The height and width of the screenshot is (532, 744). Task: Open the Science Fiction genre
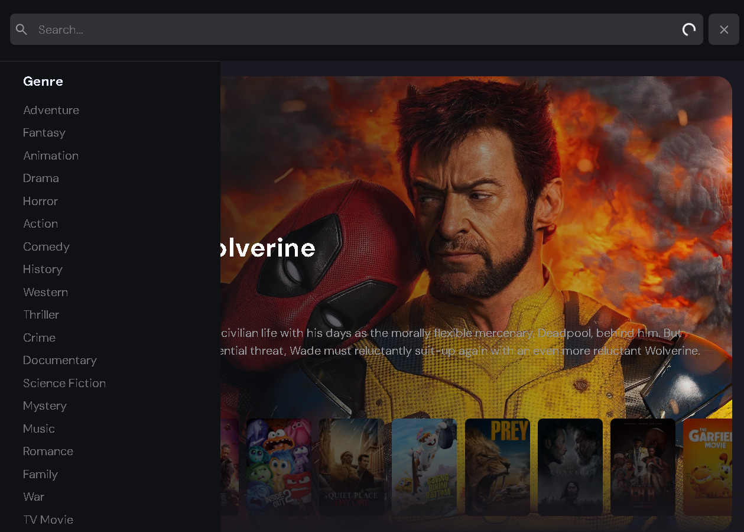click(64, 383)
